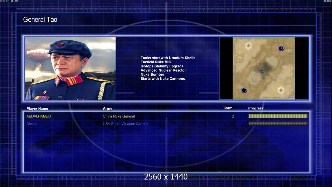Click the Army column header
Image resolution: width=332 pixels, height=187 pixels.
pyautogui.click(x=107, y=108)
